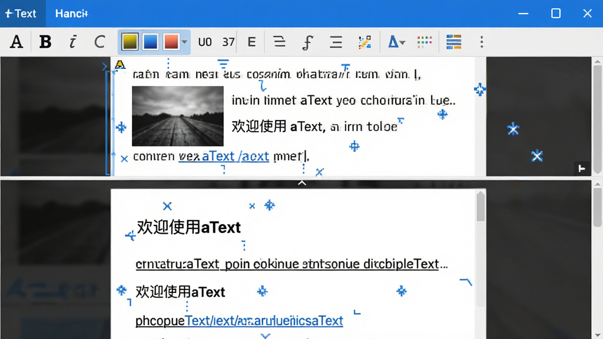Switch to the 'Hanci' tab
This screenshot has height=339, width=603.
click(71, 14)
